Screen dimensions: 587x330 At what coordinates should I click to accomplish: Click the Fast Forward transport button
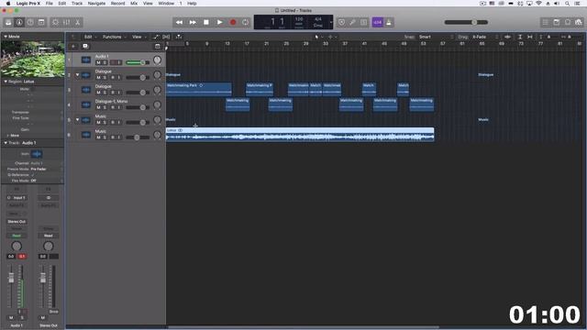(x=193, y=22)
